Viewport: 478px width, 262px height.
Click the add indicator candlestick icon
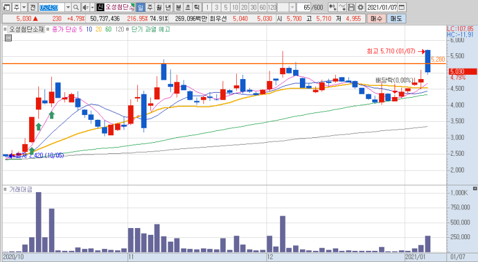point(333,7)
